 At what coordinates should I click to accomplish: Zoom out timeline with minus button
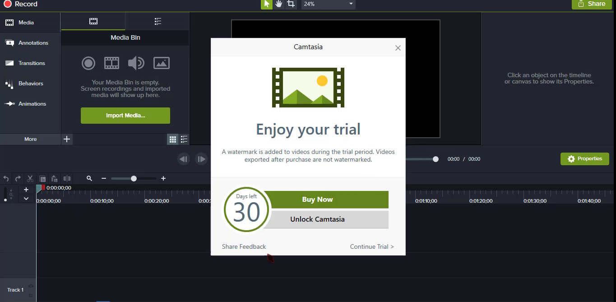[104, 179]
